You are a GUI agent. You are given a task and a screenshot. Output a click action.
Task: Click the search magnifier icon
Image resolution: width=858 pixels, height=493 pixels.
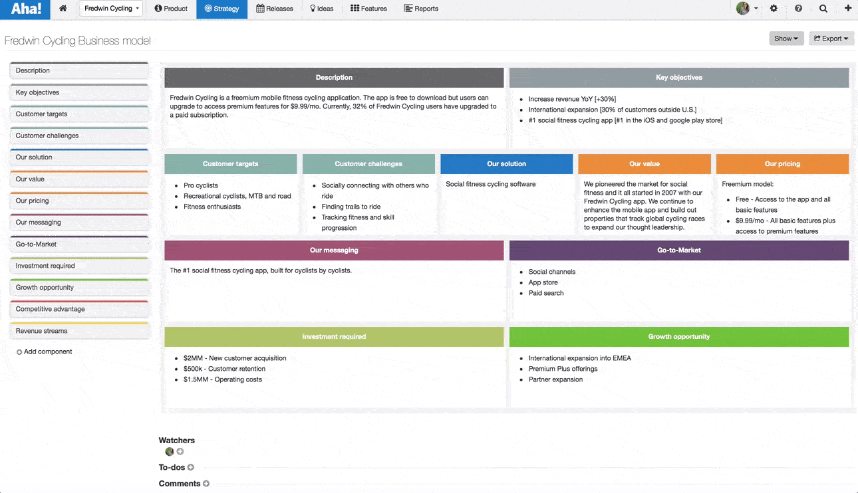click(x=823, y=9)
